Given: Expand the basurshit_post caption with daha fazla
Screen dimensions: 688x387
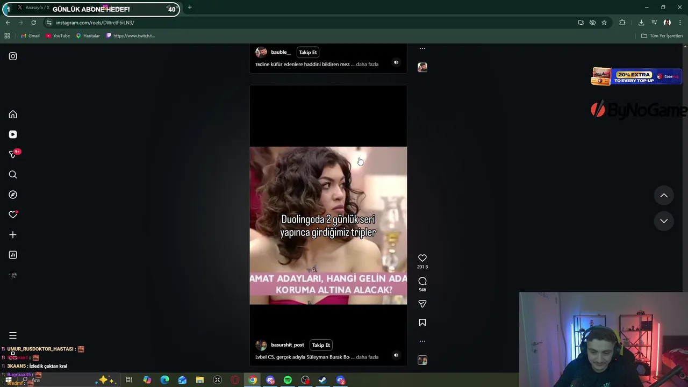Looking at the screenshot, I should (367, 357).
